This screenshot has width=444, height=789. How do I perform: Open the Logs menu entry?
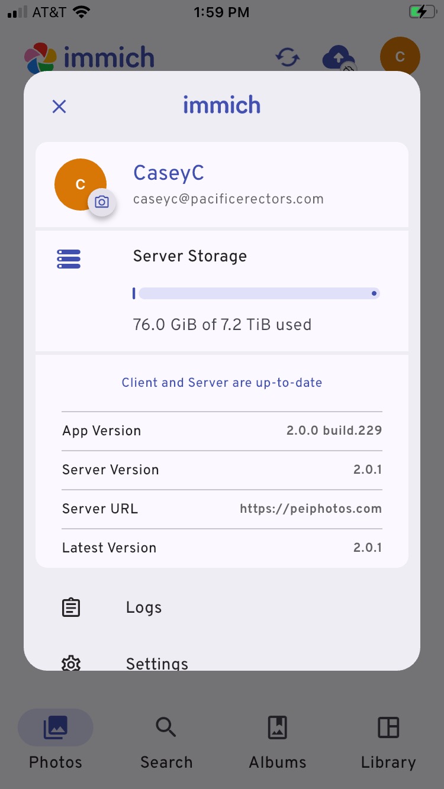click(x=144, y=607)
